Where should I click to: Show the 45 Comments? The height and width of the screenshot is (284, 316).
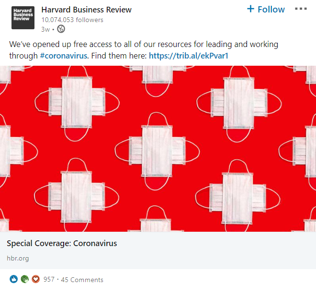point(82,280)
